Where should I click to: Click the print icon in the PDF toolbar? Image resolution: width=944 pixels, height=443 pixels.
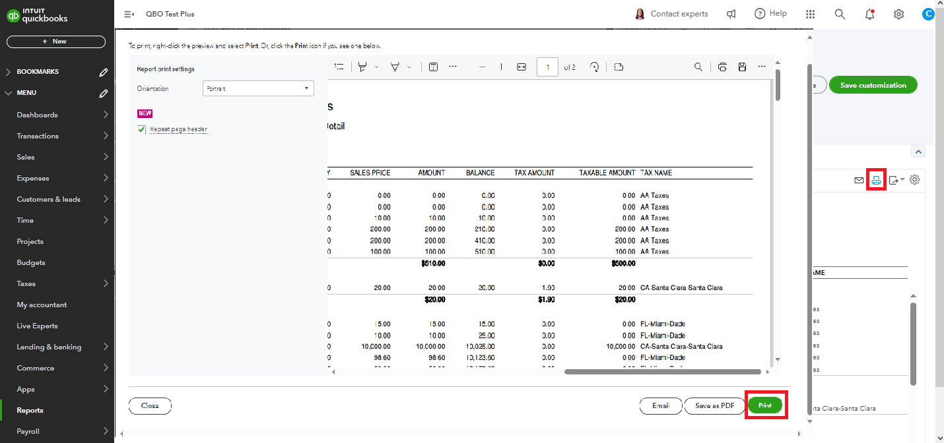pos(722,67)
